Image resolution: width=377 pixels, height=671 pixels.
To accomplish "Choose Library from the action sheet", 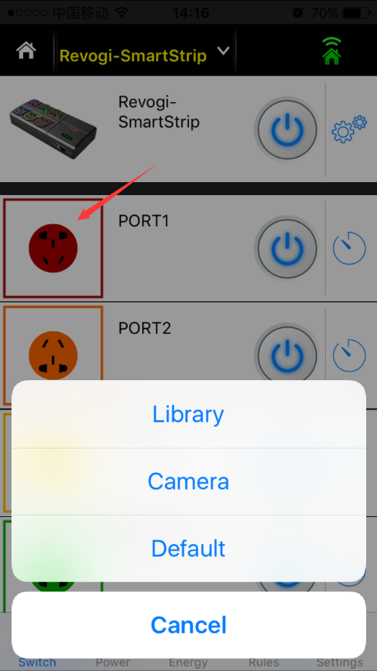I will (x=189, y=414).
